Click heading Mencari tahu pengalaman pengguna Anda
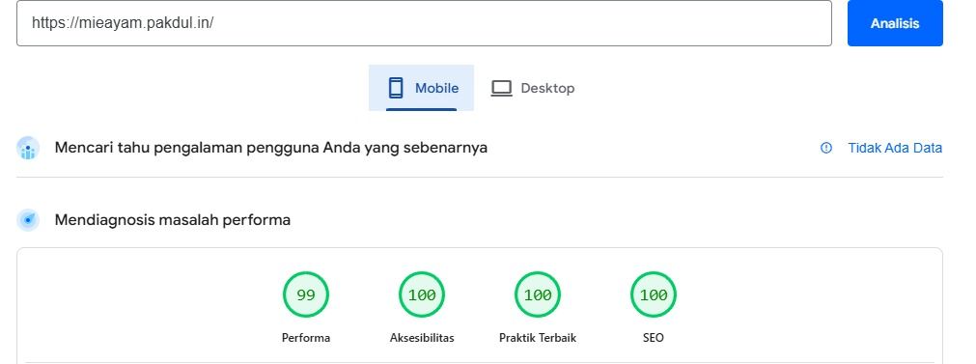This screenshot has height=364, width=976. pos(270,148)
